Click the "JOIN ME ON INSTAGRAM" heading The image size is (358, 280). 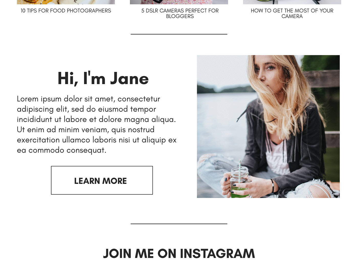(179, 253)
